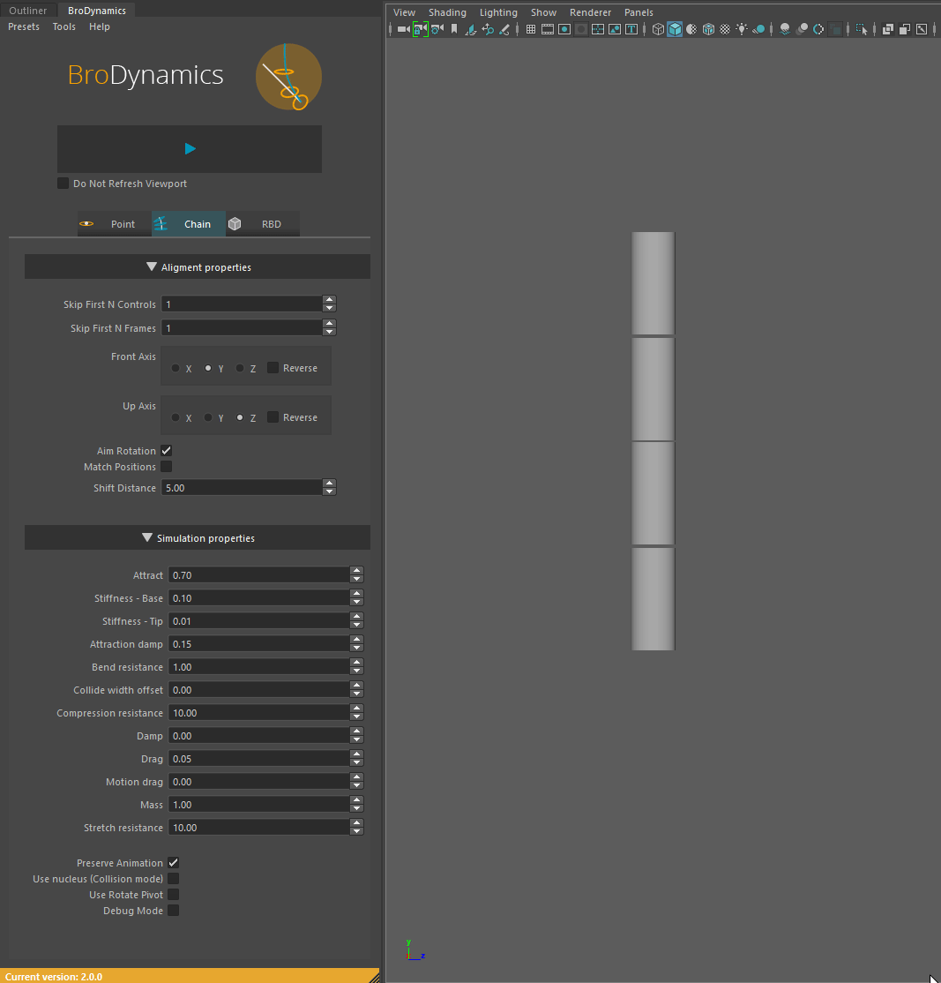Increment Skip First N Controls stepper
This screenshot has height=983, width=941.
(330, 300)
